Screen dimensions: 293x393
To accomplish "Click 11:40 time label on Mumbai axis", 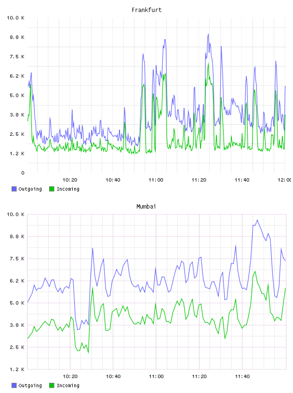I will (242, 377).
